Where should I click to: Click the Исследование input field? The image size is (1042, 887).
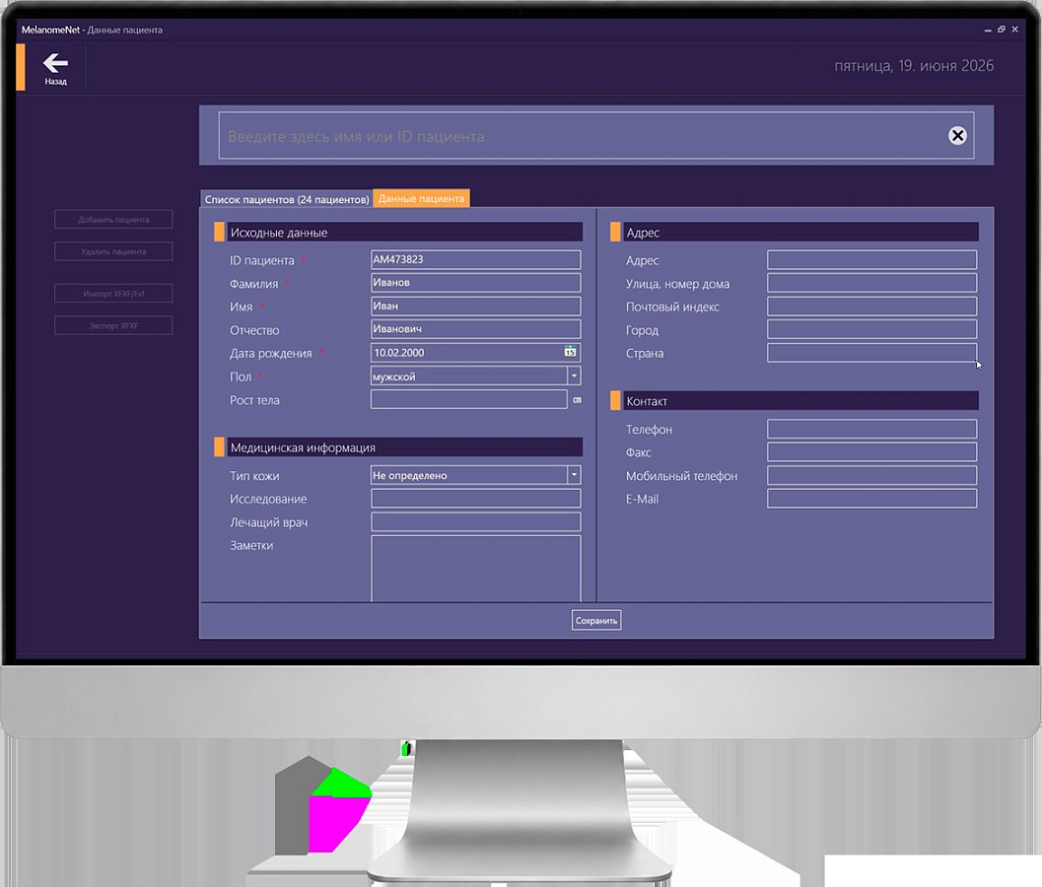tap(476, 499)
